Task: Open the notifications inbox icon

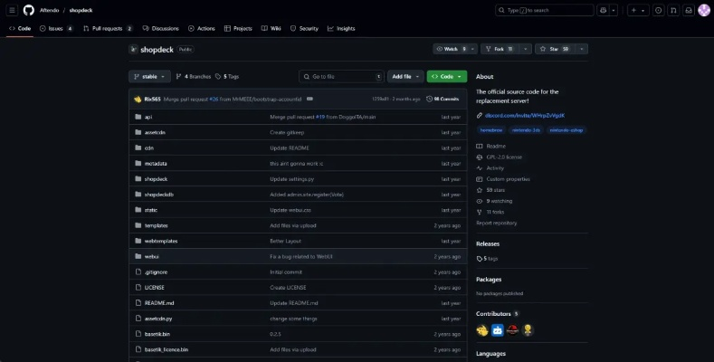Action: pos(687,10)
